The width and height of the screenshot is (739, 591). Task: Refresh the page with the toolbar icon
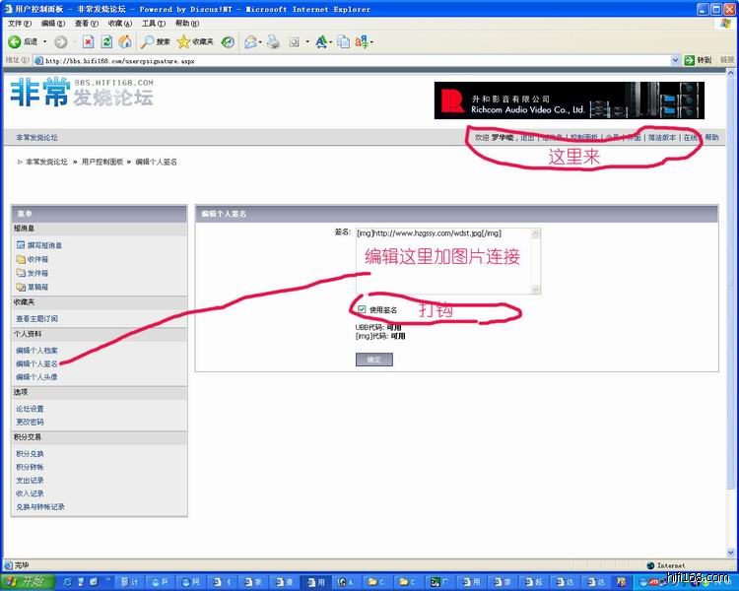pos(106,42)
